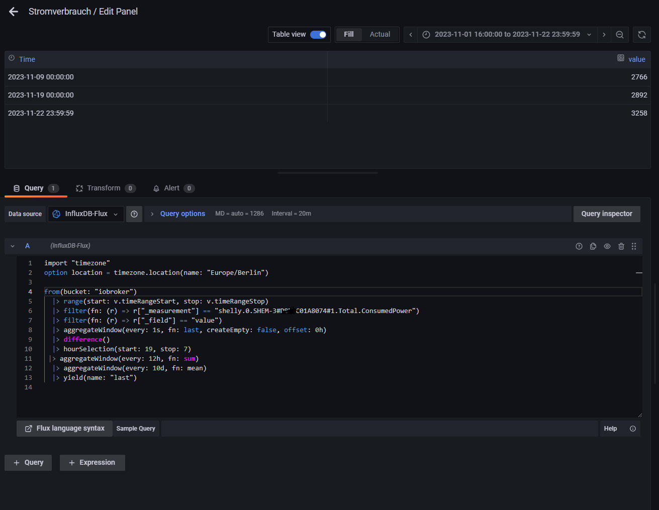Add a new Expression
This screenshot has width=659, height=510.
pyautogui.click(x=92, y=463)
